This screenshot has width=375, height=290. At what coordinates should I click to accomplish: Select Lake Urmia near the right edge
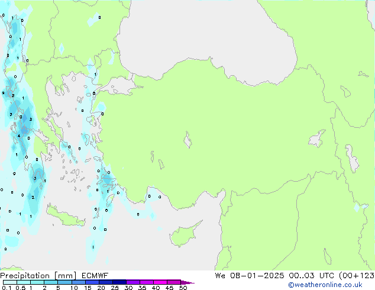pyautogui.click(x=353, y=159)
